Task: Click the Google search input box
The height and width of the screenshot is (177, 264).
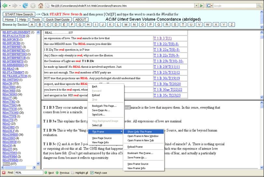Action: coord(235,6)
